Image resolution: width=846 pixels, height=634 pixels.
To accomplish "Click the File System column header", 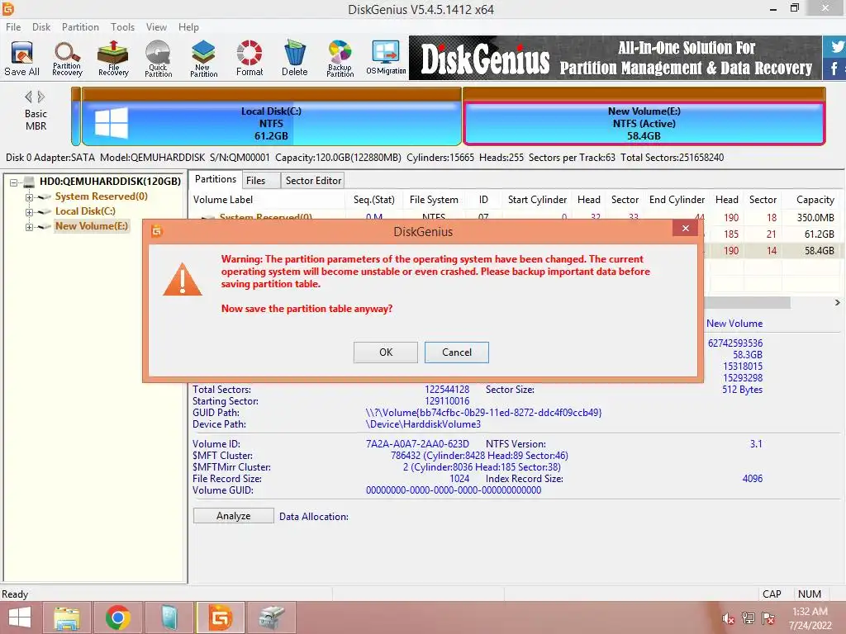I will (434, 200).
